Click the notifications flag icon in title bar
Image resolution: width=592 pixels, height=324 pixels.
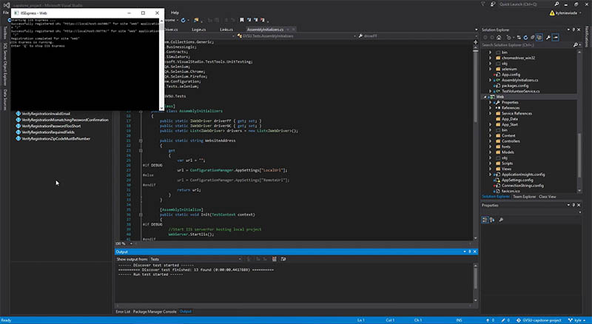point(483,4)
